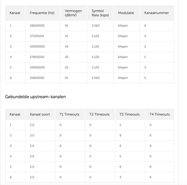Click 2.560 symbol rate in first row
The image size is (187, 185).
[95, 26]
